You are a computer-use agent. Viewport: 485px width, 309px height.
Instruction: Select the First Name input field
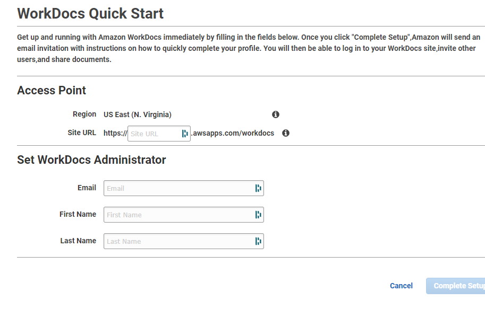[x=178, y=215]
